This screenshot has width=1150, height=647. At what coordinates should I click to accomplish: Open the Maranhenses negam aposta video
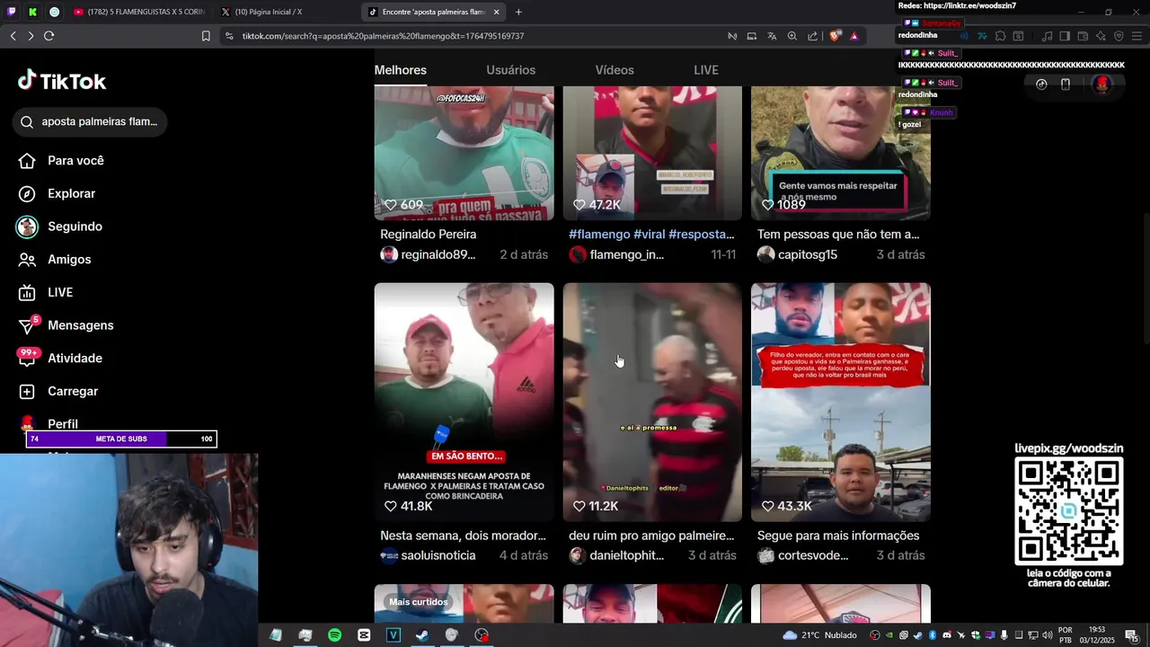(x=464, y=402)
